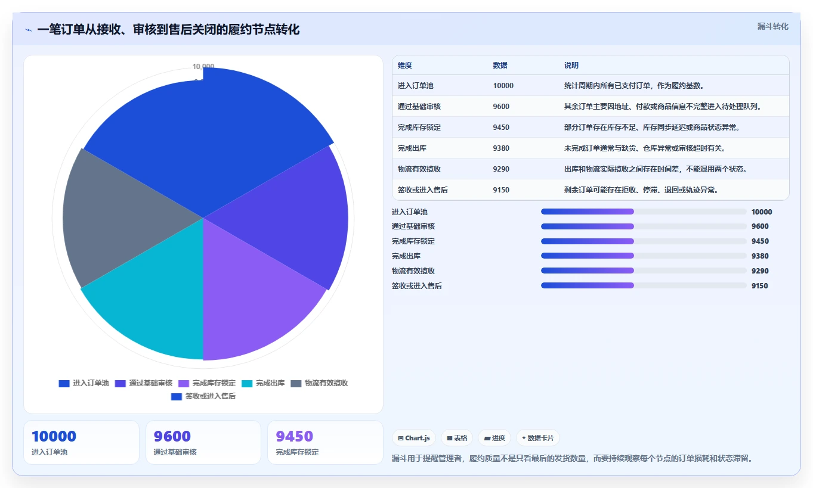
Task: Click the 9450 value in the table
Action: coord(502,128)
